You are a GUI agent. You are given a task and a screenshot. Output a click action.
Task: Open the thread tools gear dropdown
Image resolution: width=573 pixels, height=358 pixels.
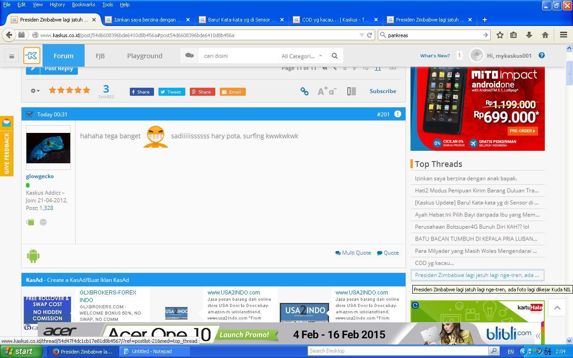pyautogui.click(x=35, y=91)
